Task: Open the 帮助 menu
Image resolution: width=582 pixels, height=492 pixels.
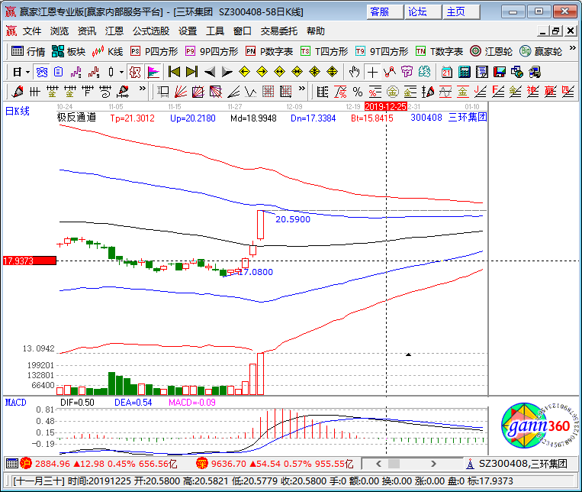Action: 316,31
